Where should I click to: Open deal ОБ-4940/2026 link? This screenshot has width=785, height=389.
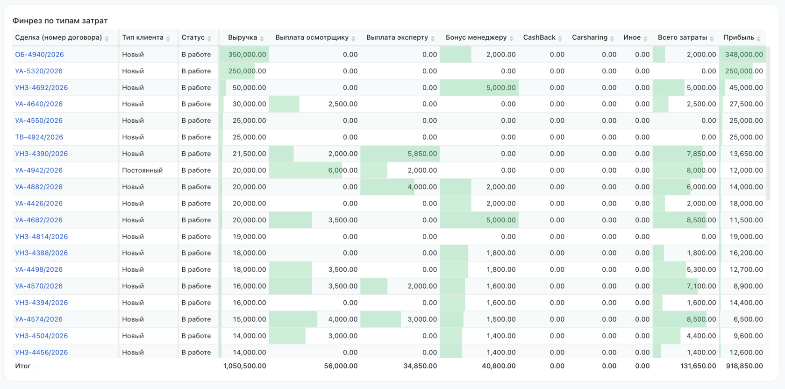pyautogui.click(x=39, y=55)
